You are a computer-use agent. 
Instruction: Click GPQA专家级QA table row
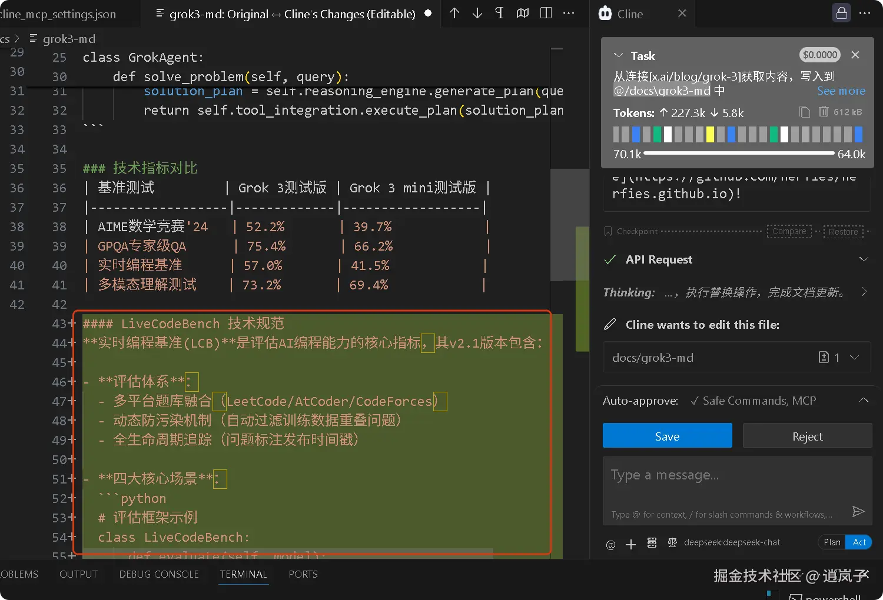(287, 246)
